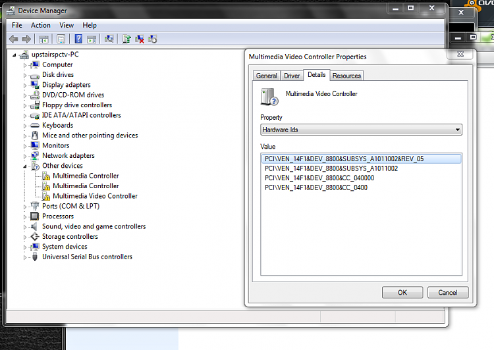494x350 pixels.
Task: Expand the System devices node arrow
Action: [x=25, y=247]
